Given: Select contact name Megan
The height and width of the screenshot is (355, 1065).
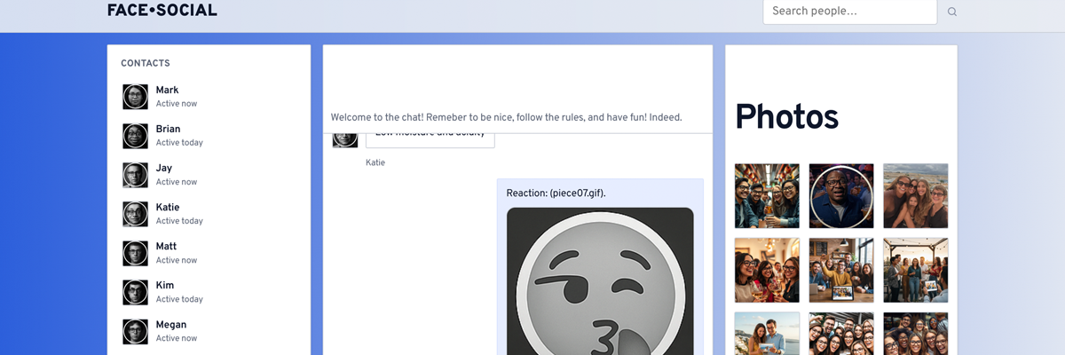Looking at the screenshot, I should [x=171, y=324].
